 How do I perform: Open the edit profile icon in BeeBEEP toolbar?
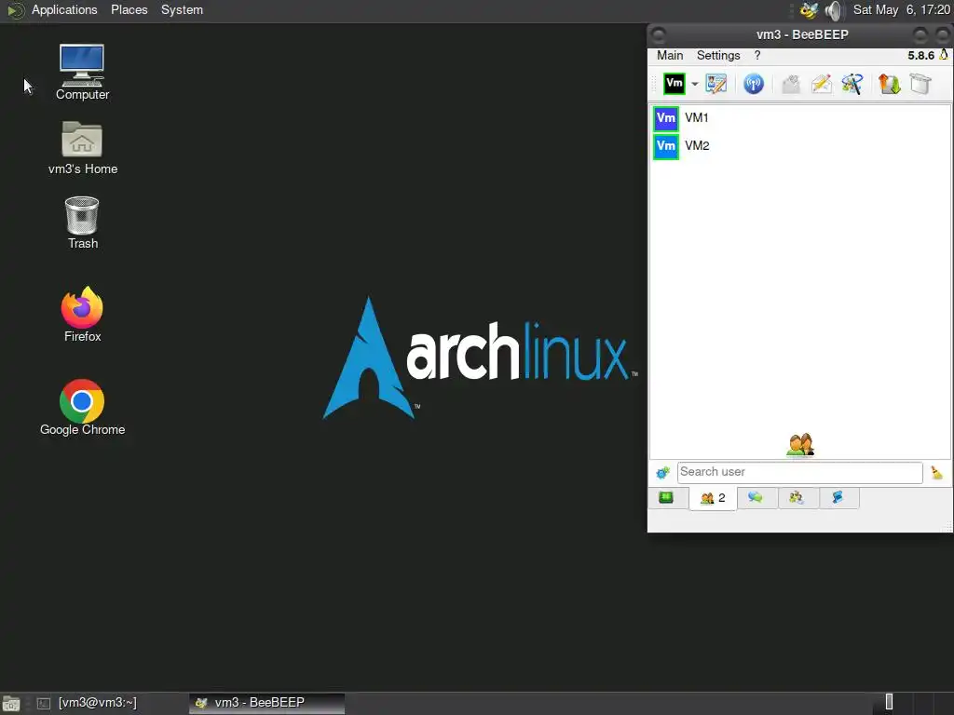pyautogui.click(x=716, y=83)
